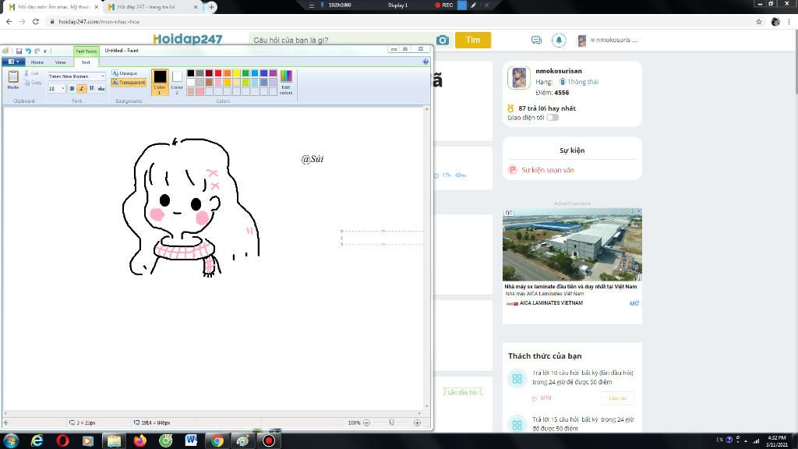
Task: Open the Sự kiện soạn văn link
Action: tap(548, 170)
